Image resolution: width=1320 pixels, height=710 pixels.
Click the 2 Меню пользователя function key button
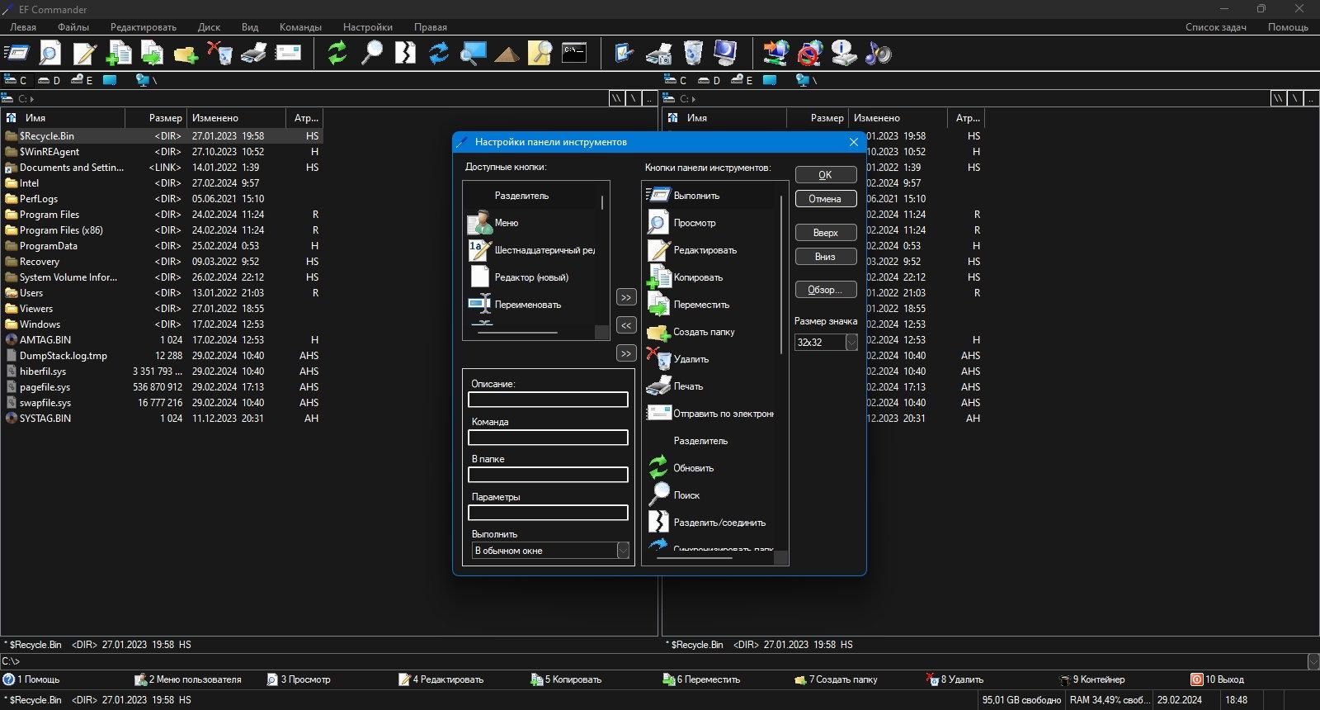point(188,679)
